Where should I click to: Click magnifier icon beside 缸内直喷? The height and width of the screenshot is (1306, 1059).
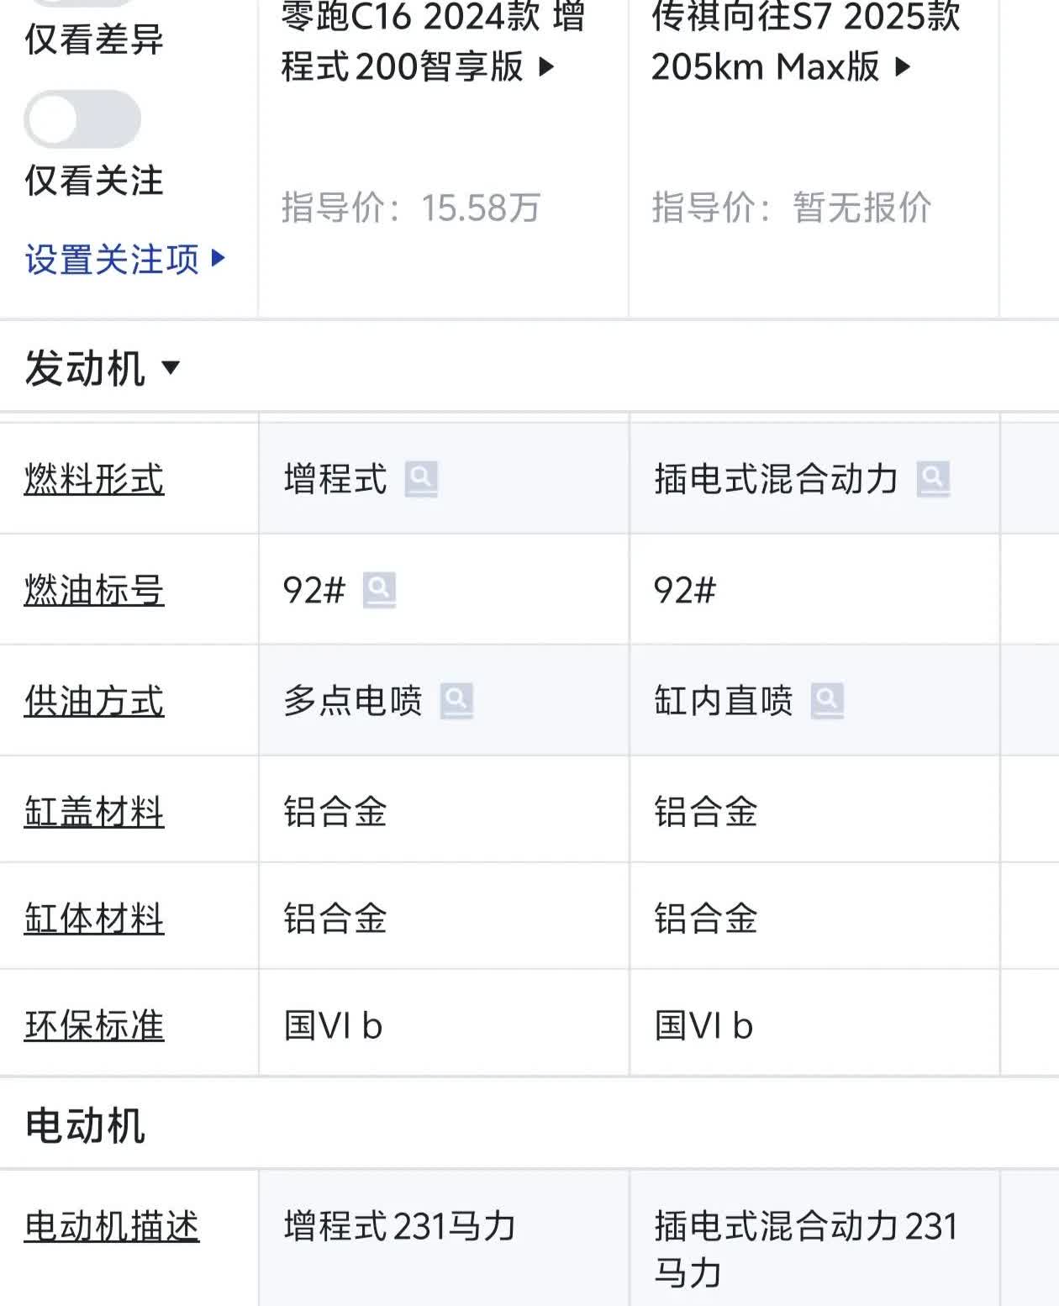point(827,701)
